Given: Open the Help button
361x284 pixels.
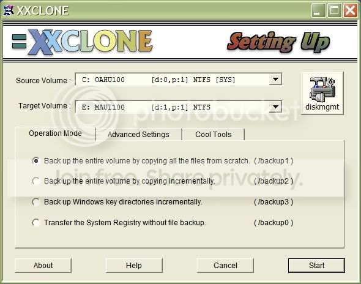Looking at the screenshot, I should [x=134, y=266].
